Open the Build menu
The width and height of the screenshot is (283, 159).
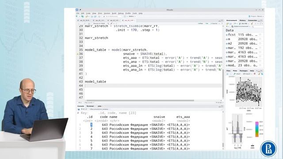(x=114, y=13)
